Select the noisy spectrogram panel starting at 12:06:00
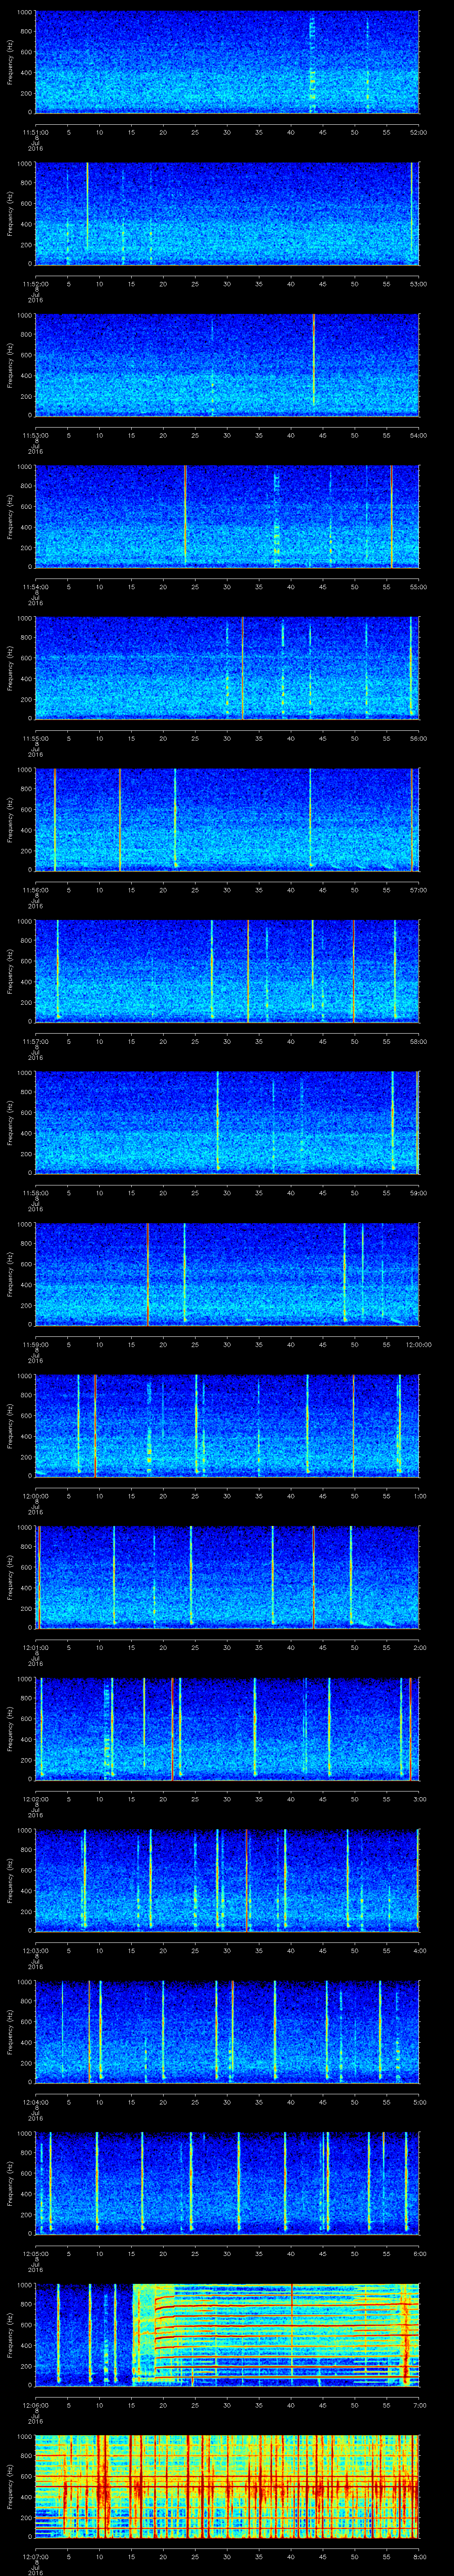Viewport: 454px width, 2576px height. [227, 2335]
